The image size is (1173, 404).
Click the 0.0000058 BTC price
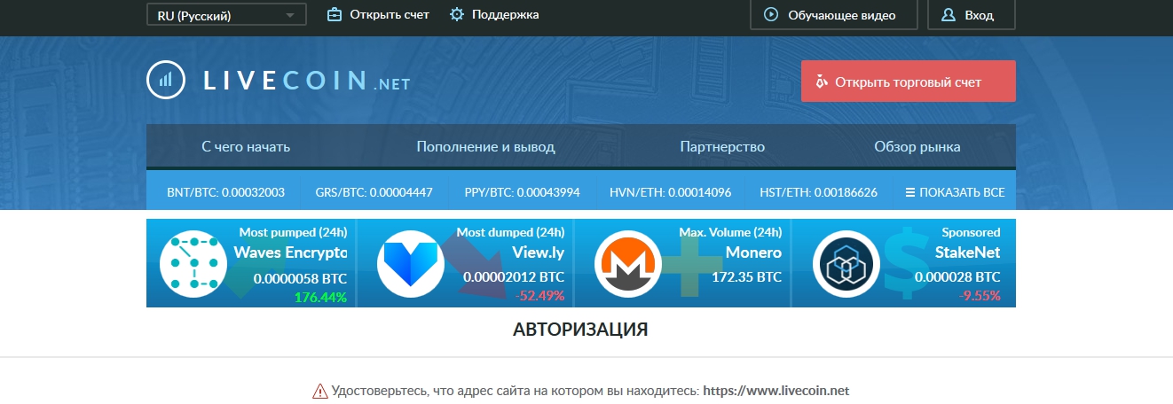[x=300, y=277]
